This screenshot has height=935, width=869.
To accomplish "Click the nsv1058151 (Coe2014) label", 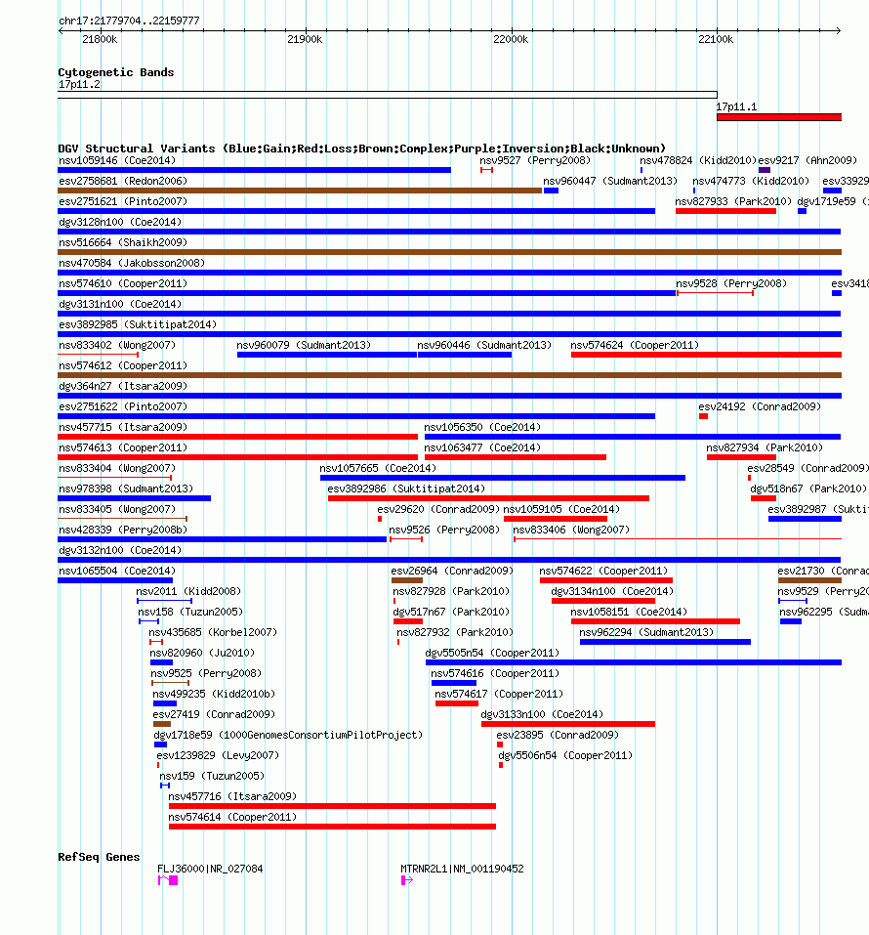I will tap(629, 612).
